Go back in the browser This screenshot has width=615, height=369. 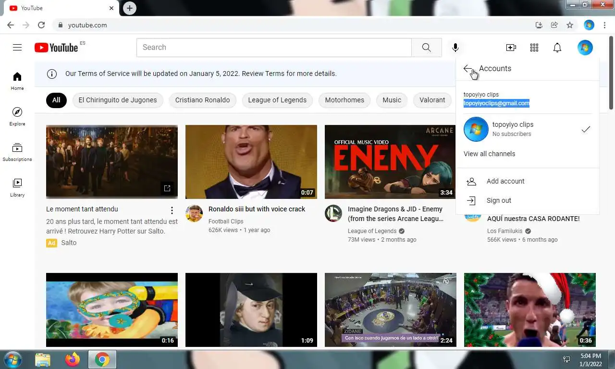click(x=11, y=25)
